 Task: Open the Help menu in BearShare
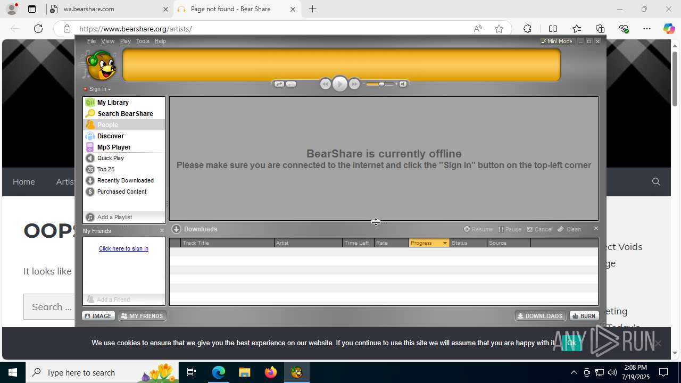(160, 41)
